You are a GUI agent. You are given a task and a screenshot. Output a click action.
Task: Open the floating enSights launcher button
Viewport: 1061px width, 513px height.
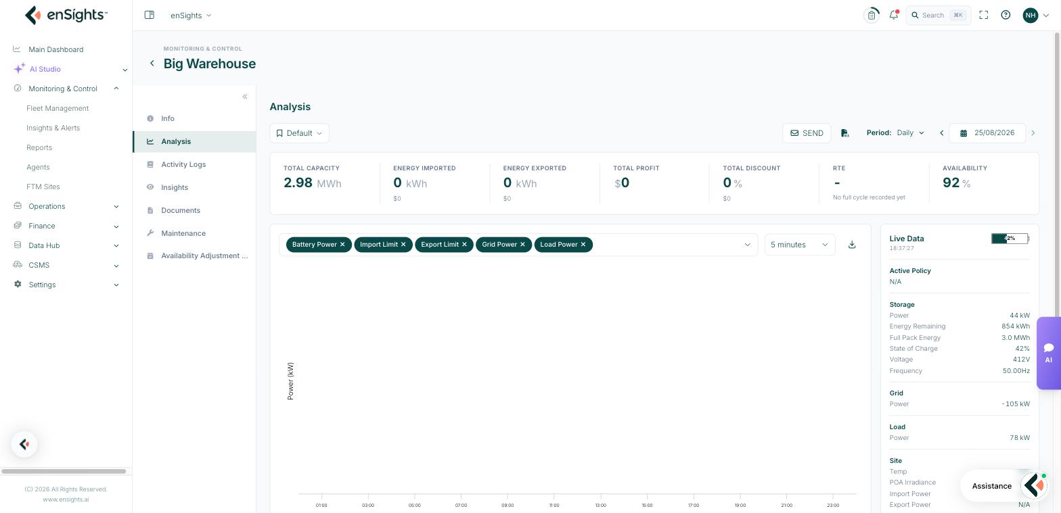24,444
